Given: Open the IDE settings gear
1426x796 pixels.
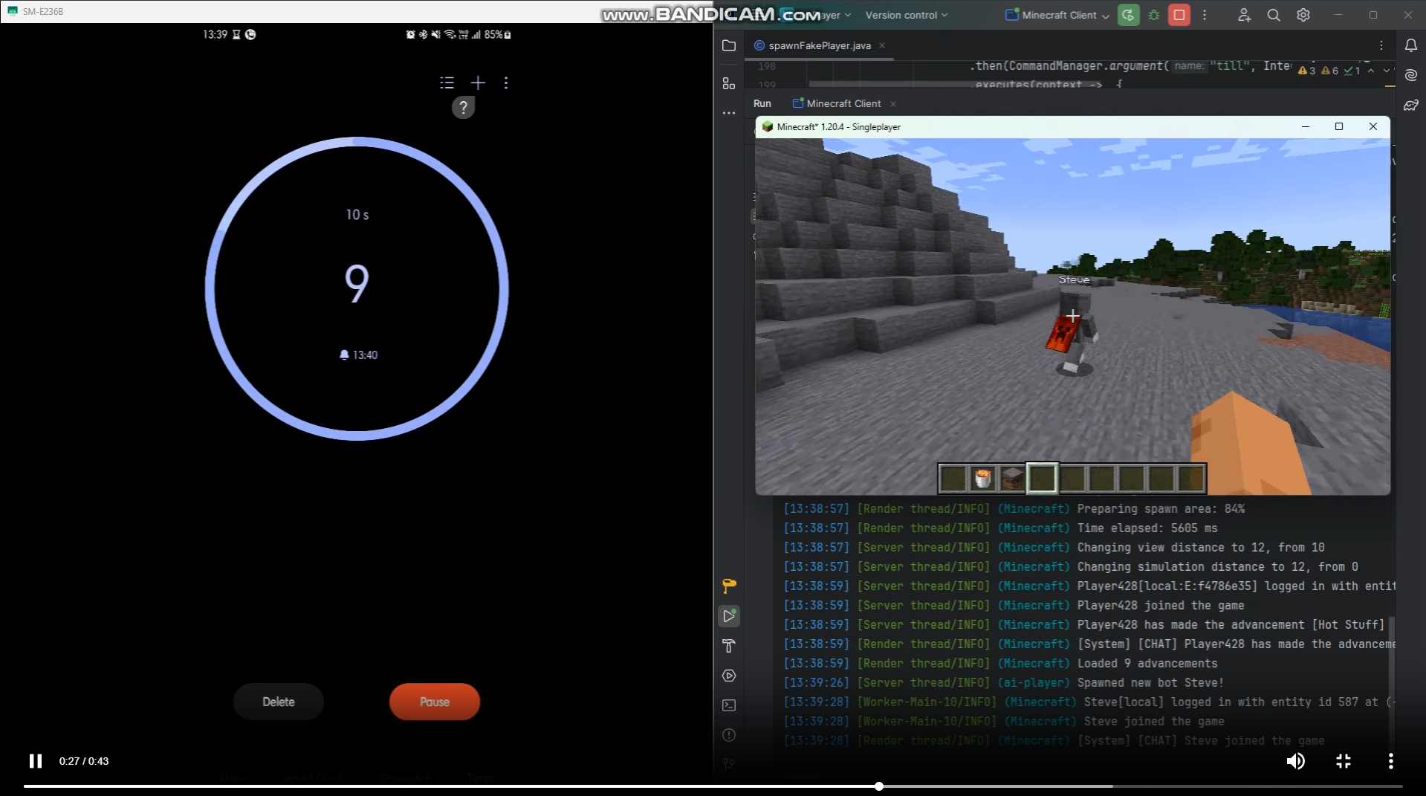Looking at the screenshot, I should pos(1303,15).
